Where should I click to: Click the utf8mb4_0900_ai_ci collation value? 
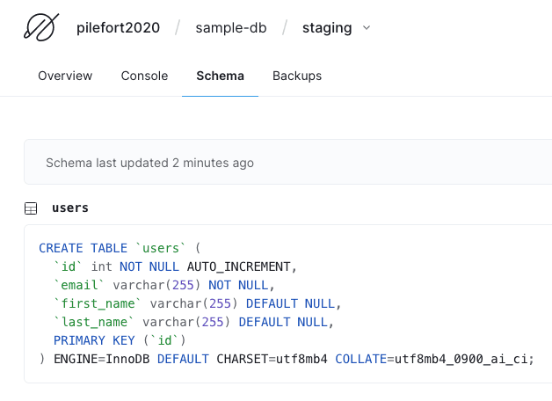(462, 359)
